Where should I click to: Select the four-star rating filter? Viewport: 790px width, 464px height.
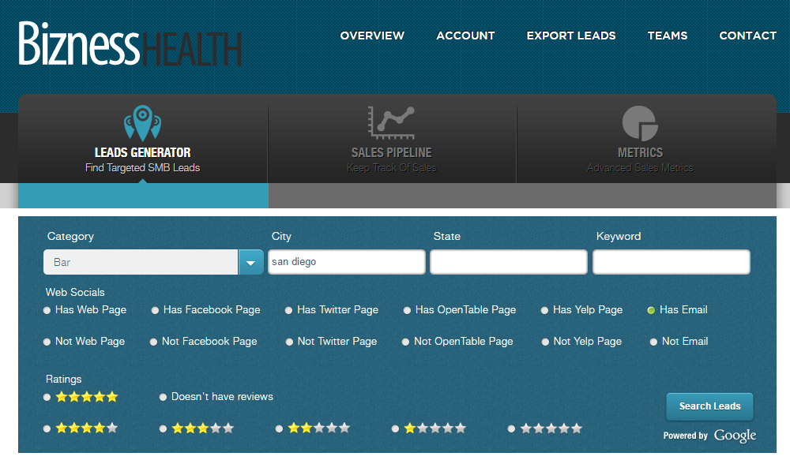point(47,428)
